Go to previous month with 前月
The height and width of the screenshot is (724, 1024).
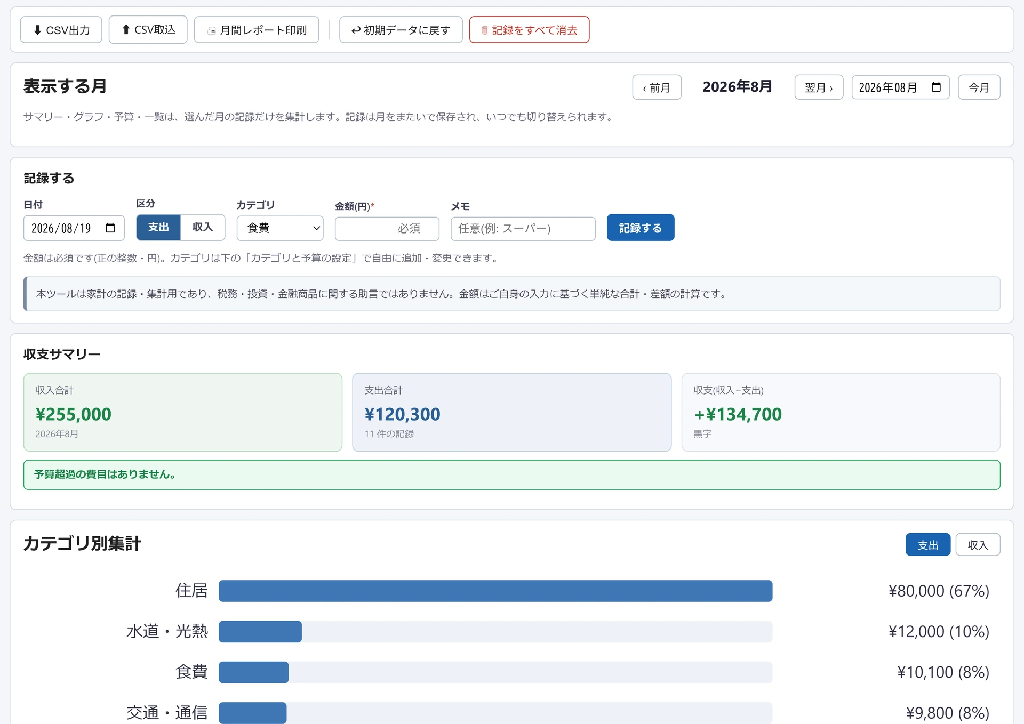pos(657,87)
